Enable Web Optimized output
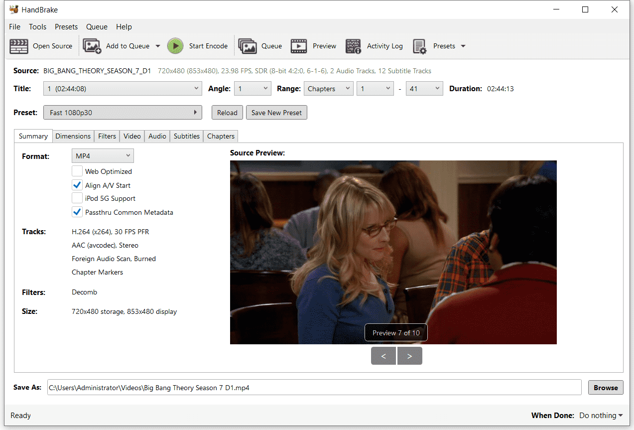Image resolution: width=634 pixels, height=430 pixels. point(77,171)
